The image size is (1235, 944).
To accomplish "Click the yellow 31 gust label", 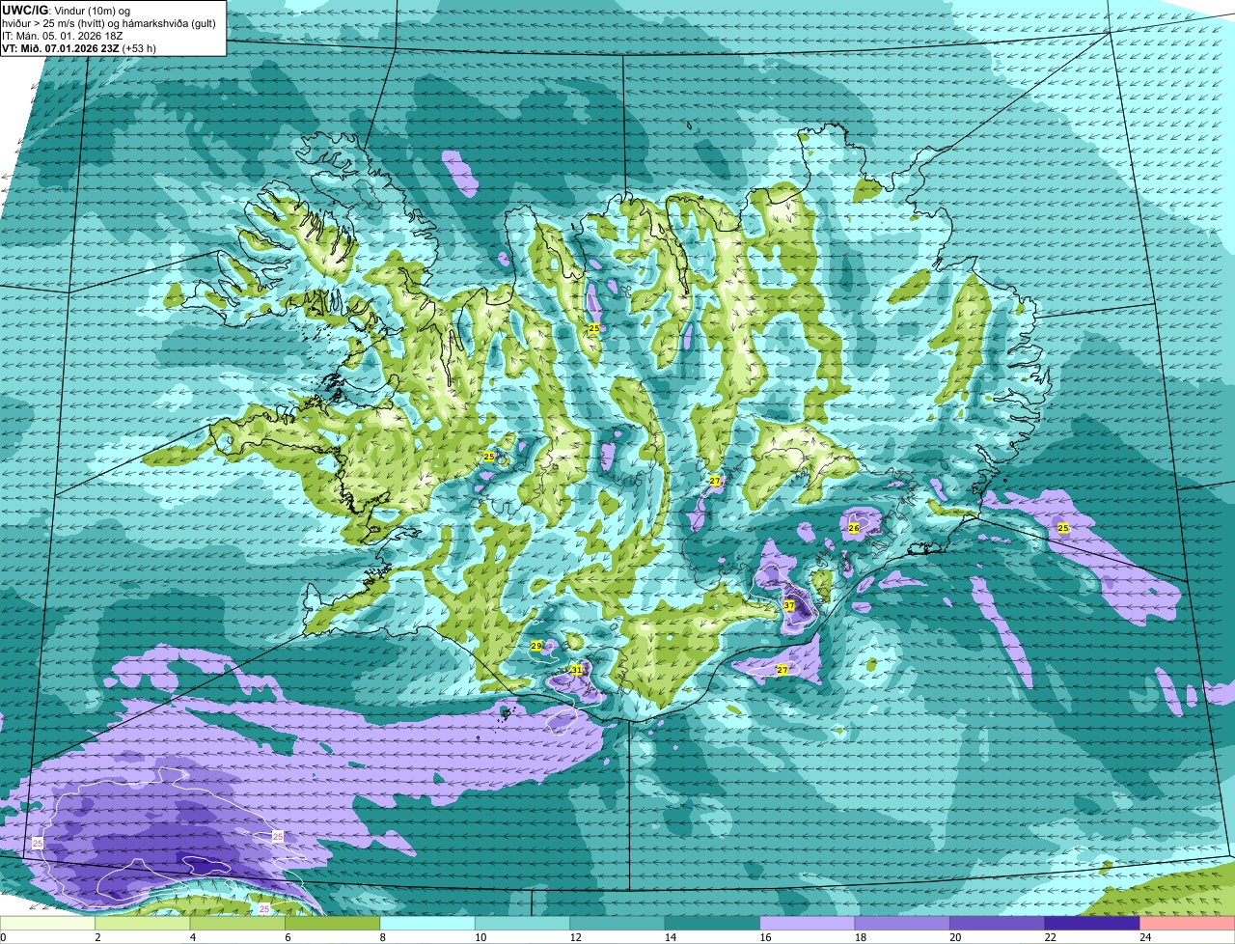I will (x=576, y=669).
